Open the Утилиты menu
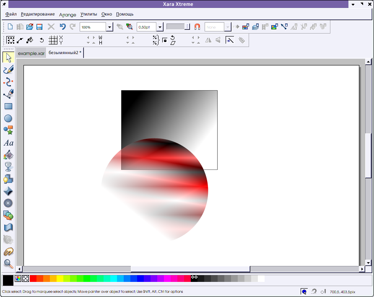The image size is (374, 297). [88, 14]
